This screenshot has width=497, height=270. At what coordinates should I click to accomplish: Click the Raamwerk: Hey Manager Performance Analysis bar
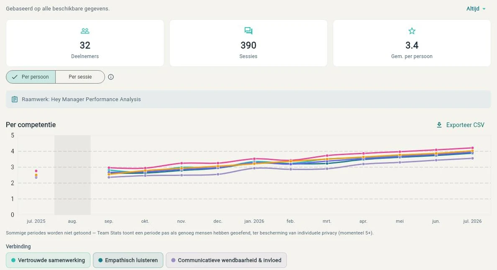point(248,99)
